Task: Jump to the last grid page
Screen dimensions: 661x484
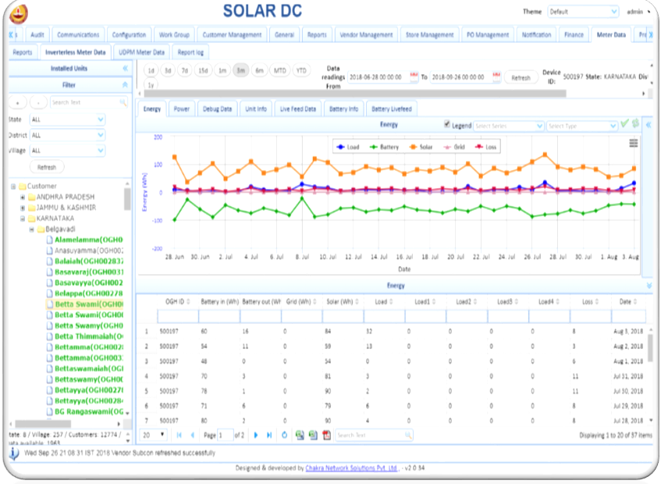Action: 269,435
